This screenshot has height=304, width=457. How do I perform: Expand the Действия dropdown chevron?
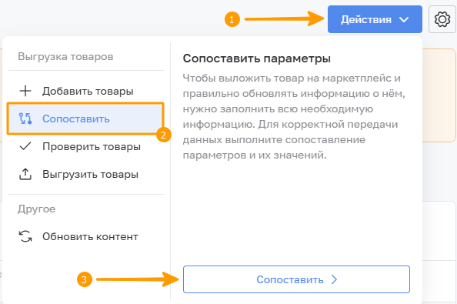(404, 19)
